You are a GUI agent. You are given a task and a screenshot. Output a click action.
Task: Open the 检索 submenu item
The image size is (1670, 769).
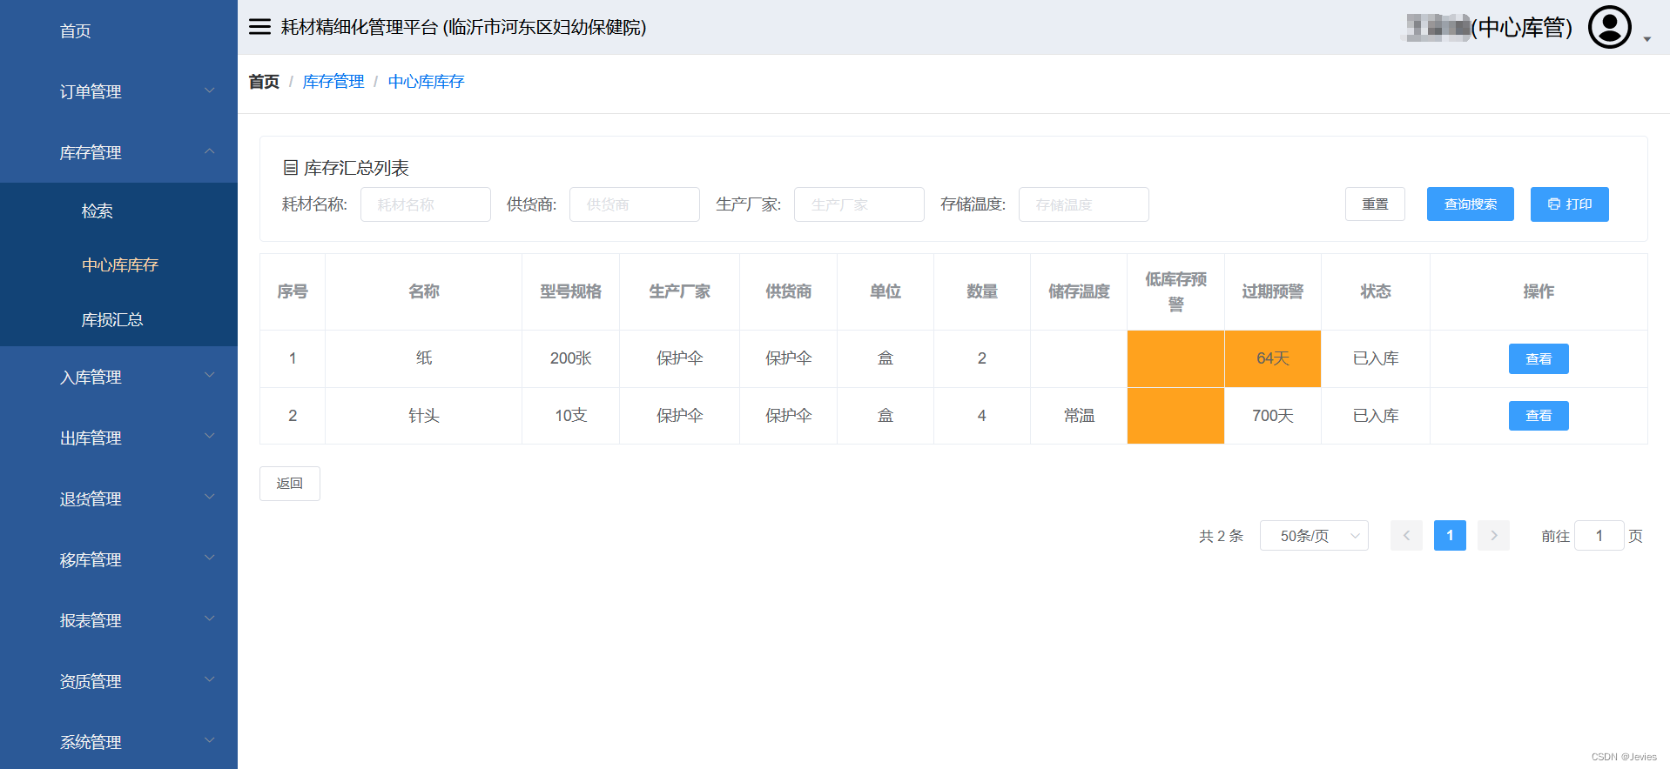(118, 211)
